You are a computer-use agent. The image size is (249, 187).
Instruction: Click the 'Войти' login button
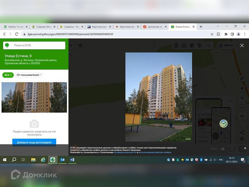226,45
